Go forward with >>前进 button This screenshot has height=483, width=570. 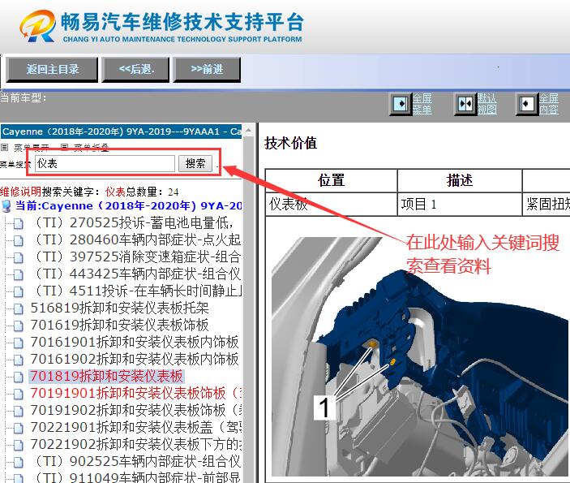207,69
